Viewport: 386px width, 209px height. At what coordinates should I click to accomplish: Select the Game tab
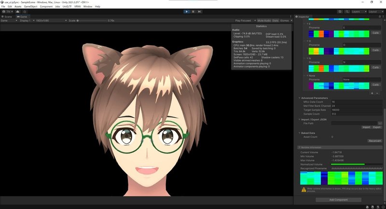(x=22, y=17)
